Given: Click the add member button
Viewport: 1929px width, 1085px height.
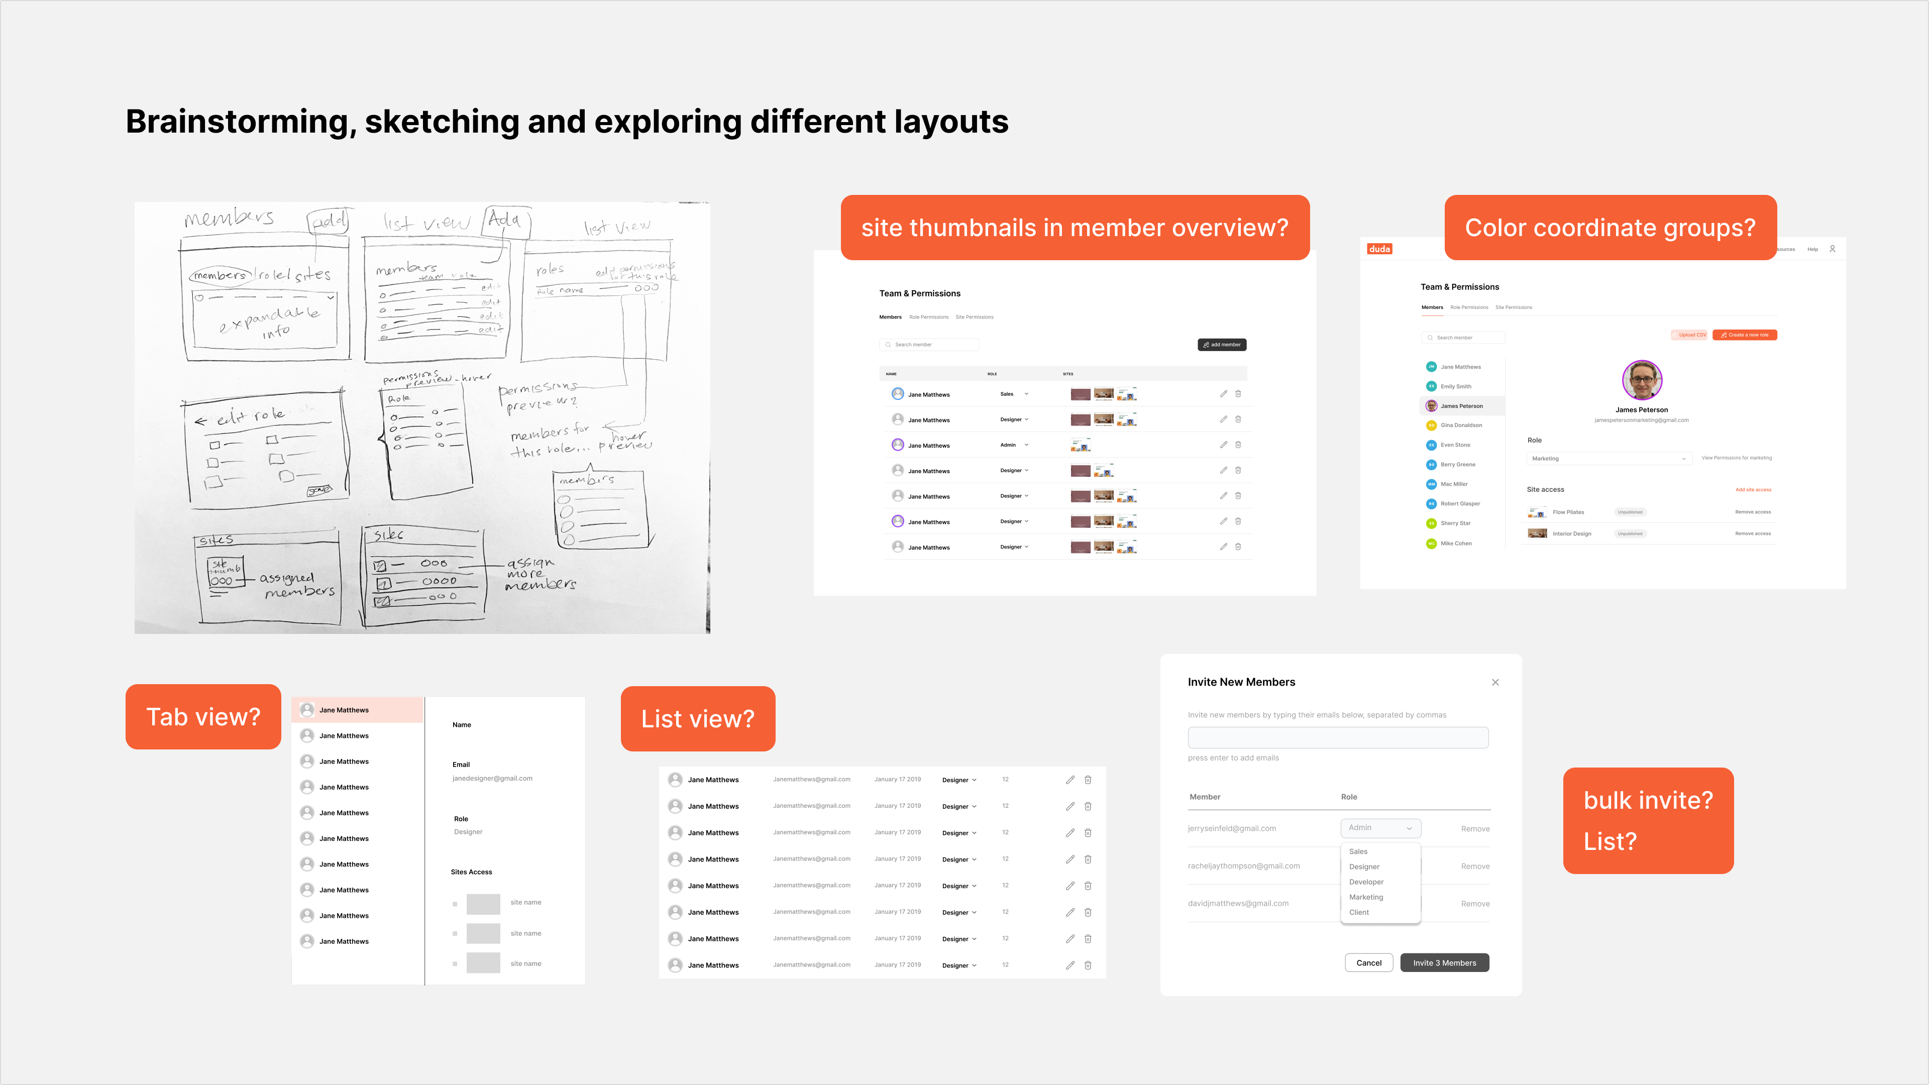Looking at the screenshot, I should [1221, 345].
